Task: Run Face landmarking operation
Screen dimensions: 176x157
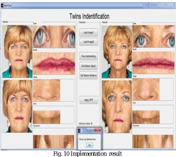Action: click(x=89, y=56)
